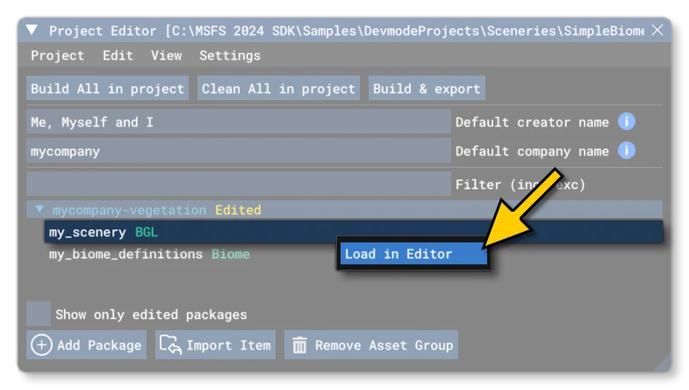
Task: Click the green Biome type label
Action: (x=231, y=254)
